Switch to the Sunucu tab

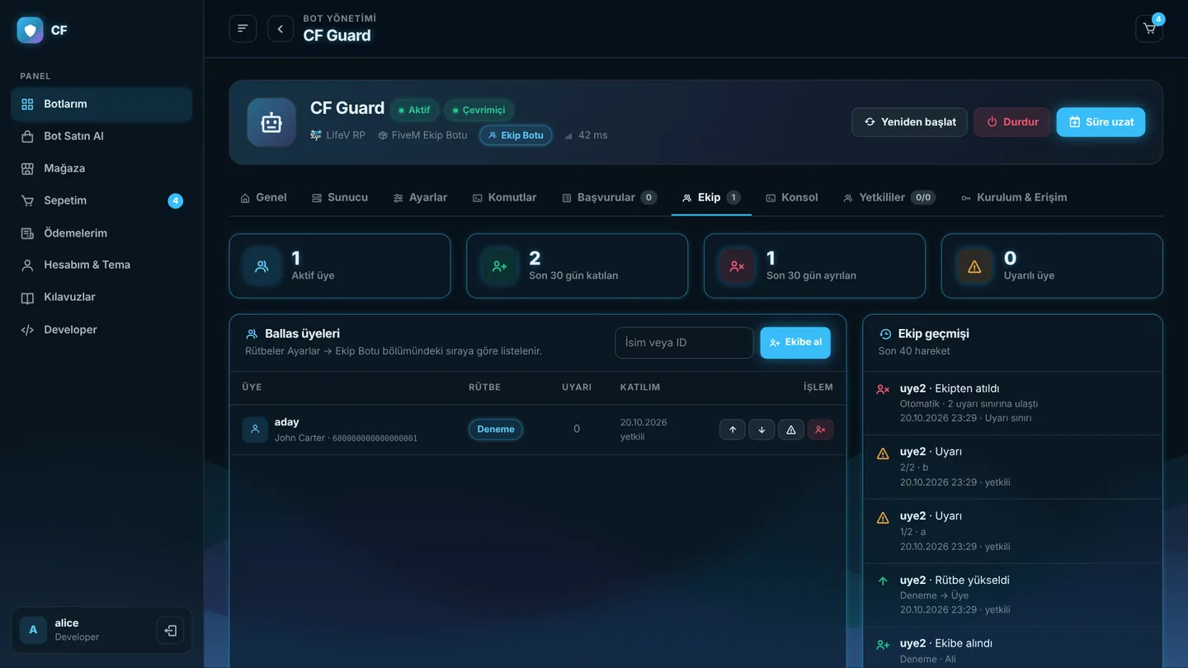point(340,198)
